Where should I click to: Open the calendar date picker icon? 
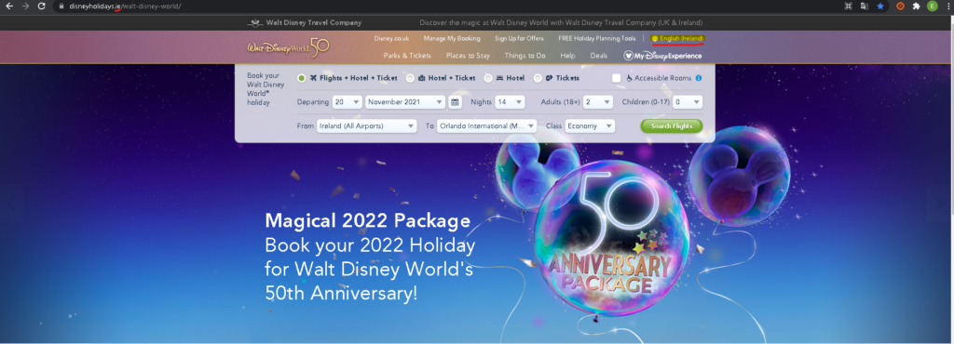pyautogui.click(x=455, y=102)
